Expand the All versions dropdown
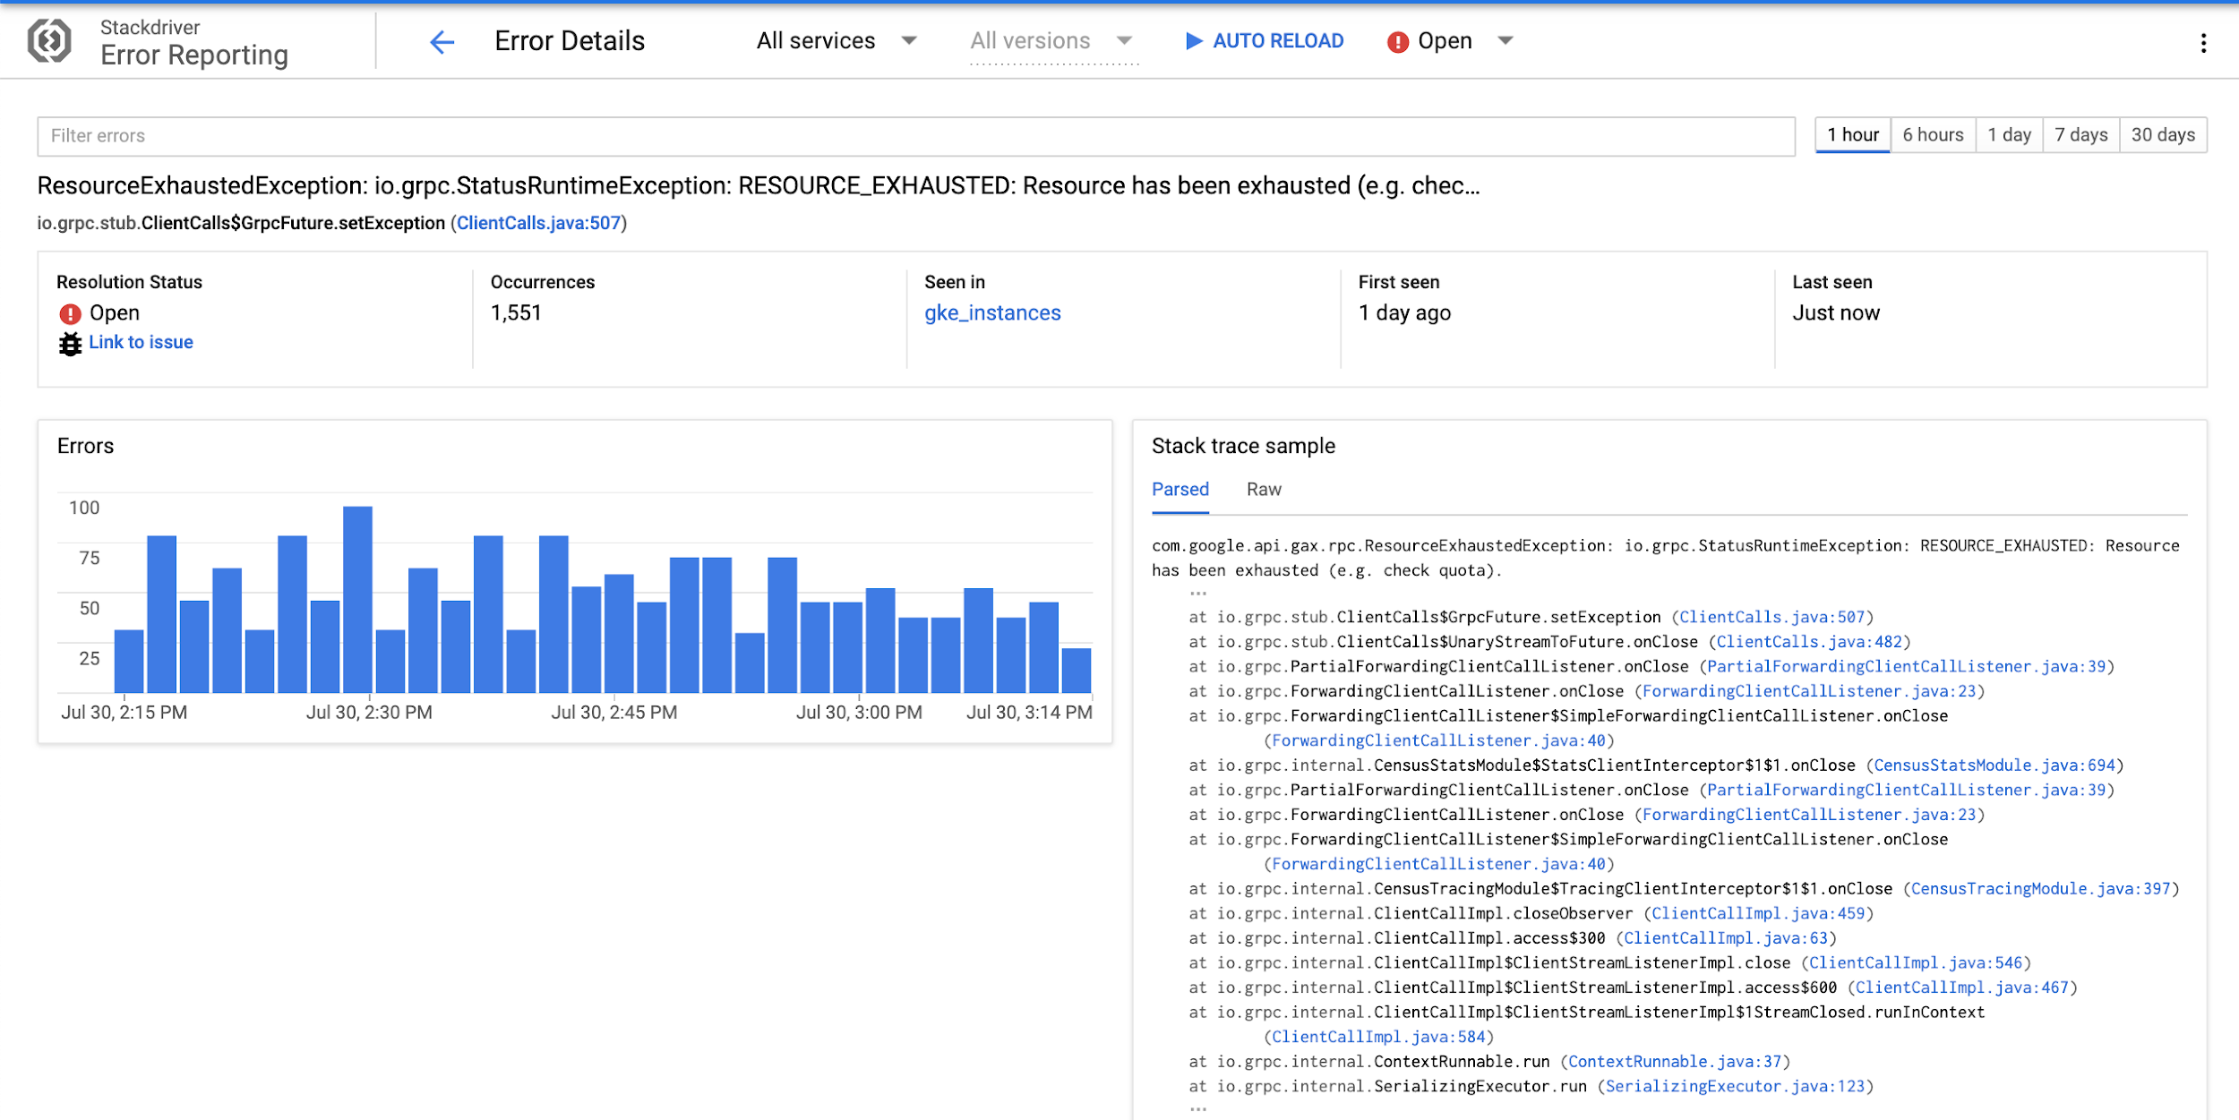The width and height of the screenshot is (2239, 1120). click(x=1051, y=40)
